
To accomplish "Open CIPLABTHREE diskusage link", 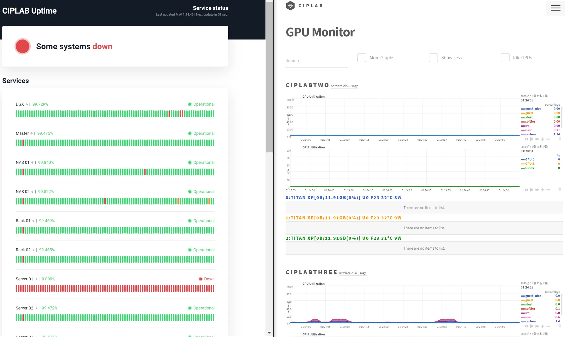I will click(359, 273).
